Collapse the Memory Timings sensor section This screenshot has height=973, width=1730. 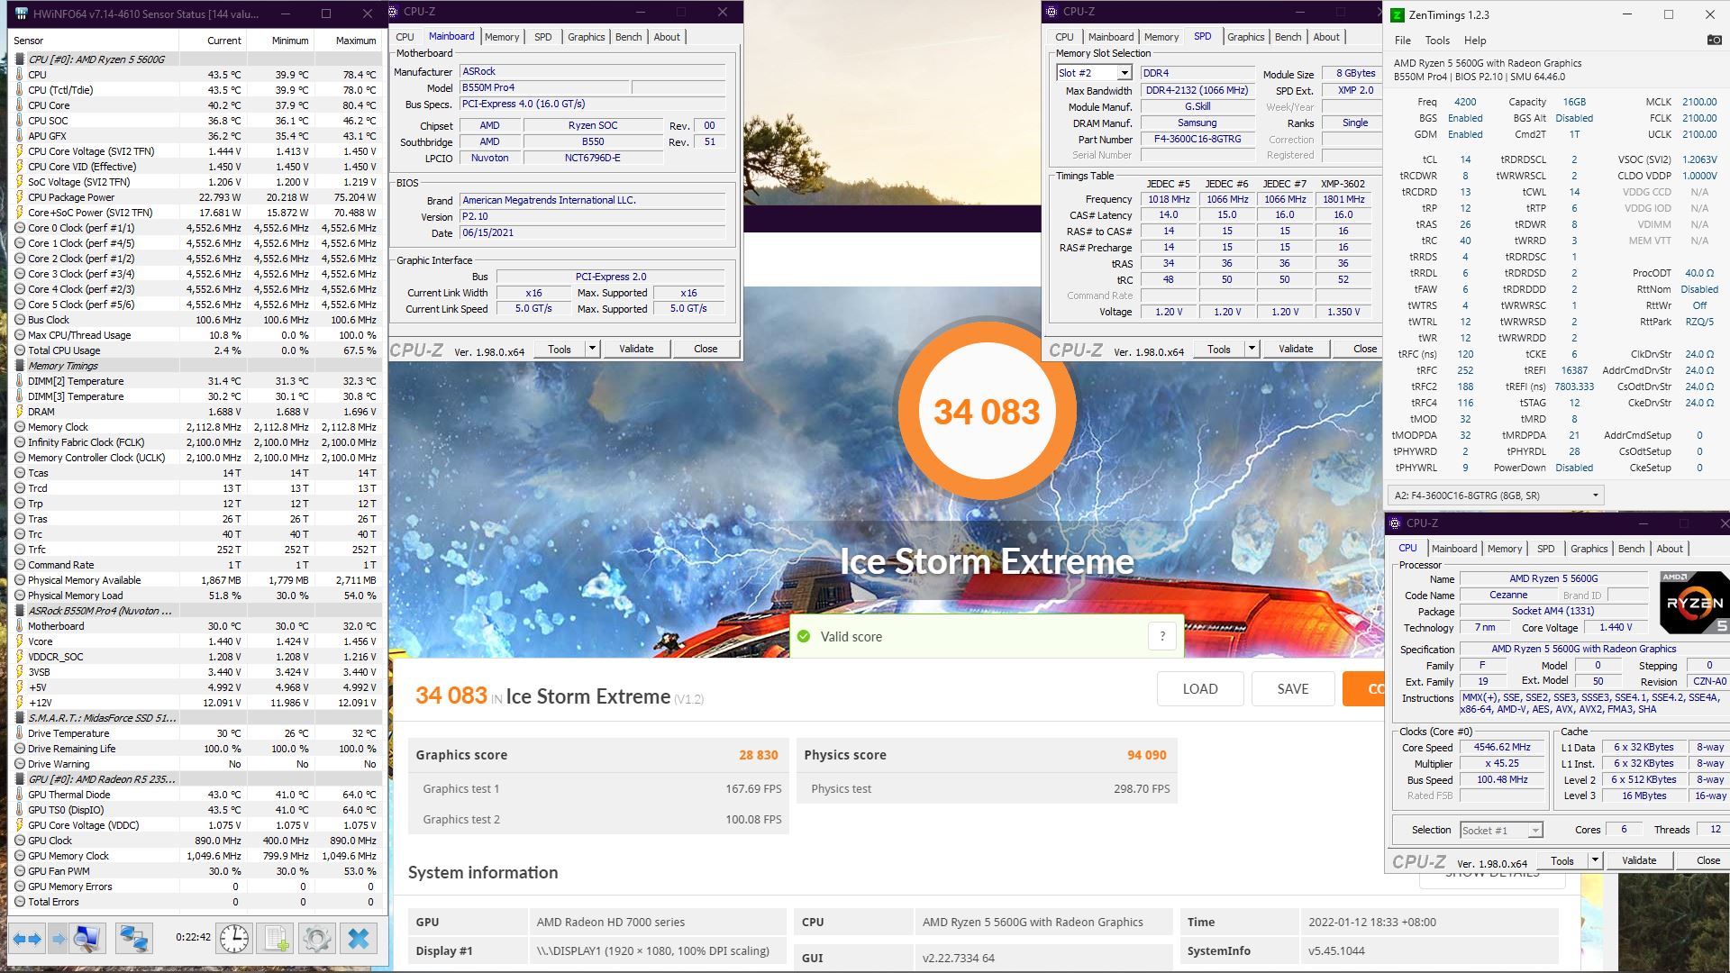20,366
